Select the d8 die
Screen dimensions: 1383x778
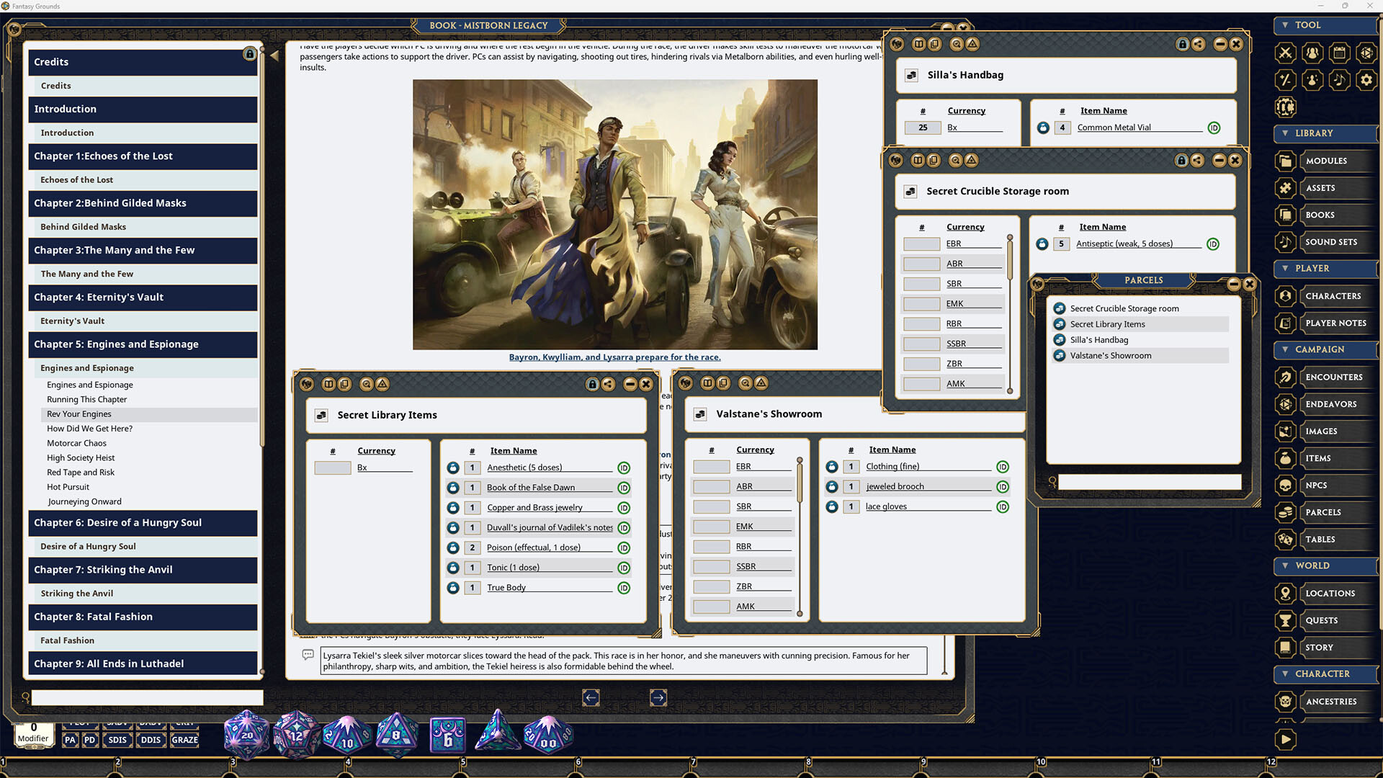tap(397, 735)
